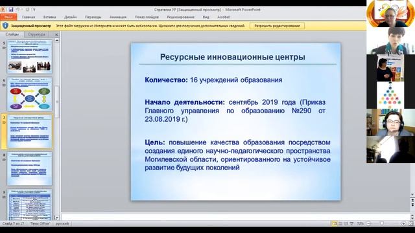This screenshot has height=233, width=415.
Task: Select slide 7 thumbnail
Action: (x=29, y=131)
